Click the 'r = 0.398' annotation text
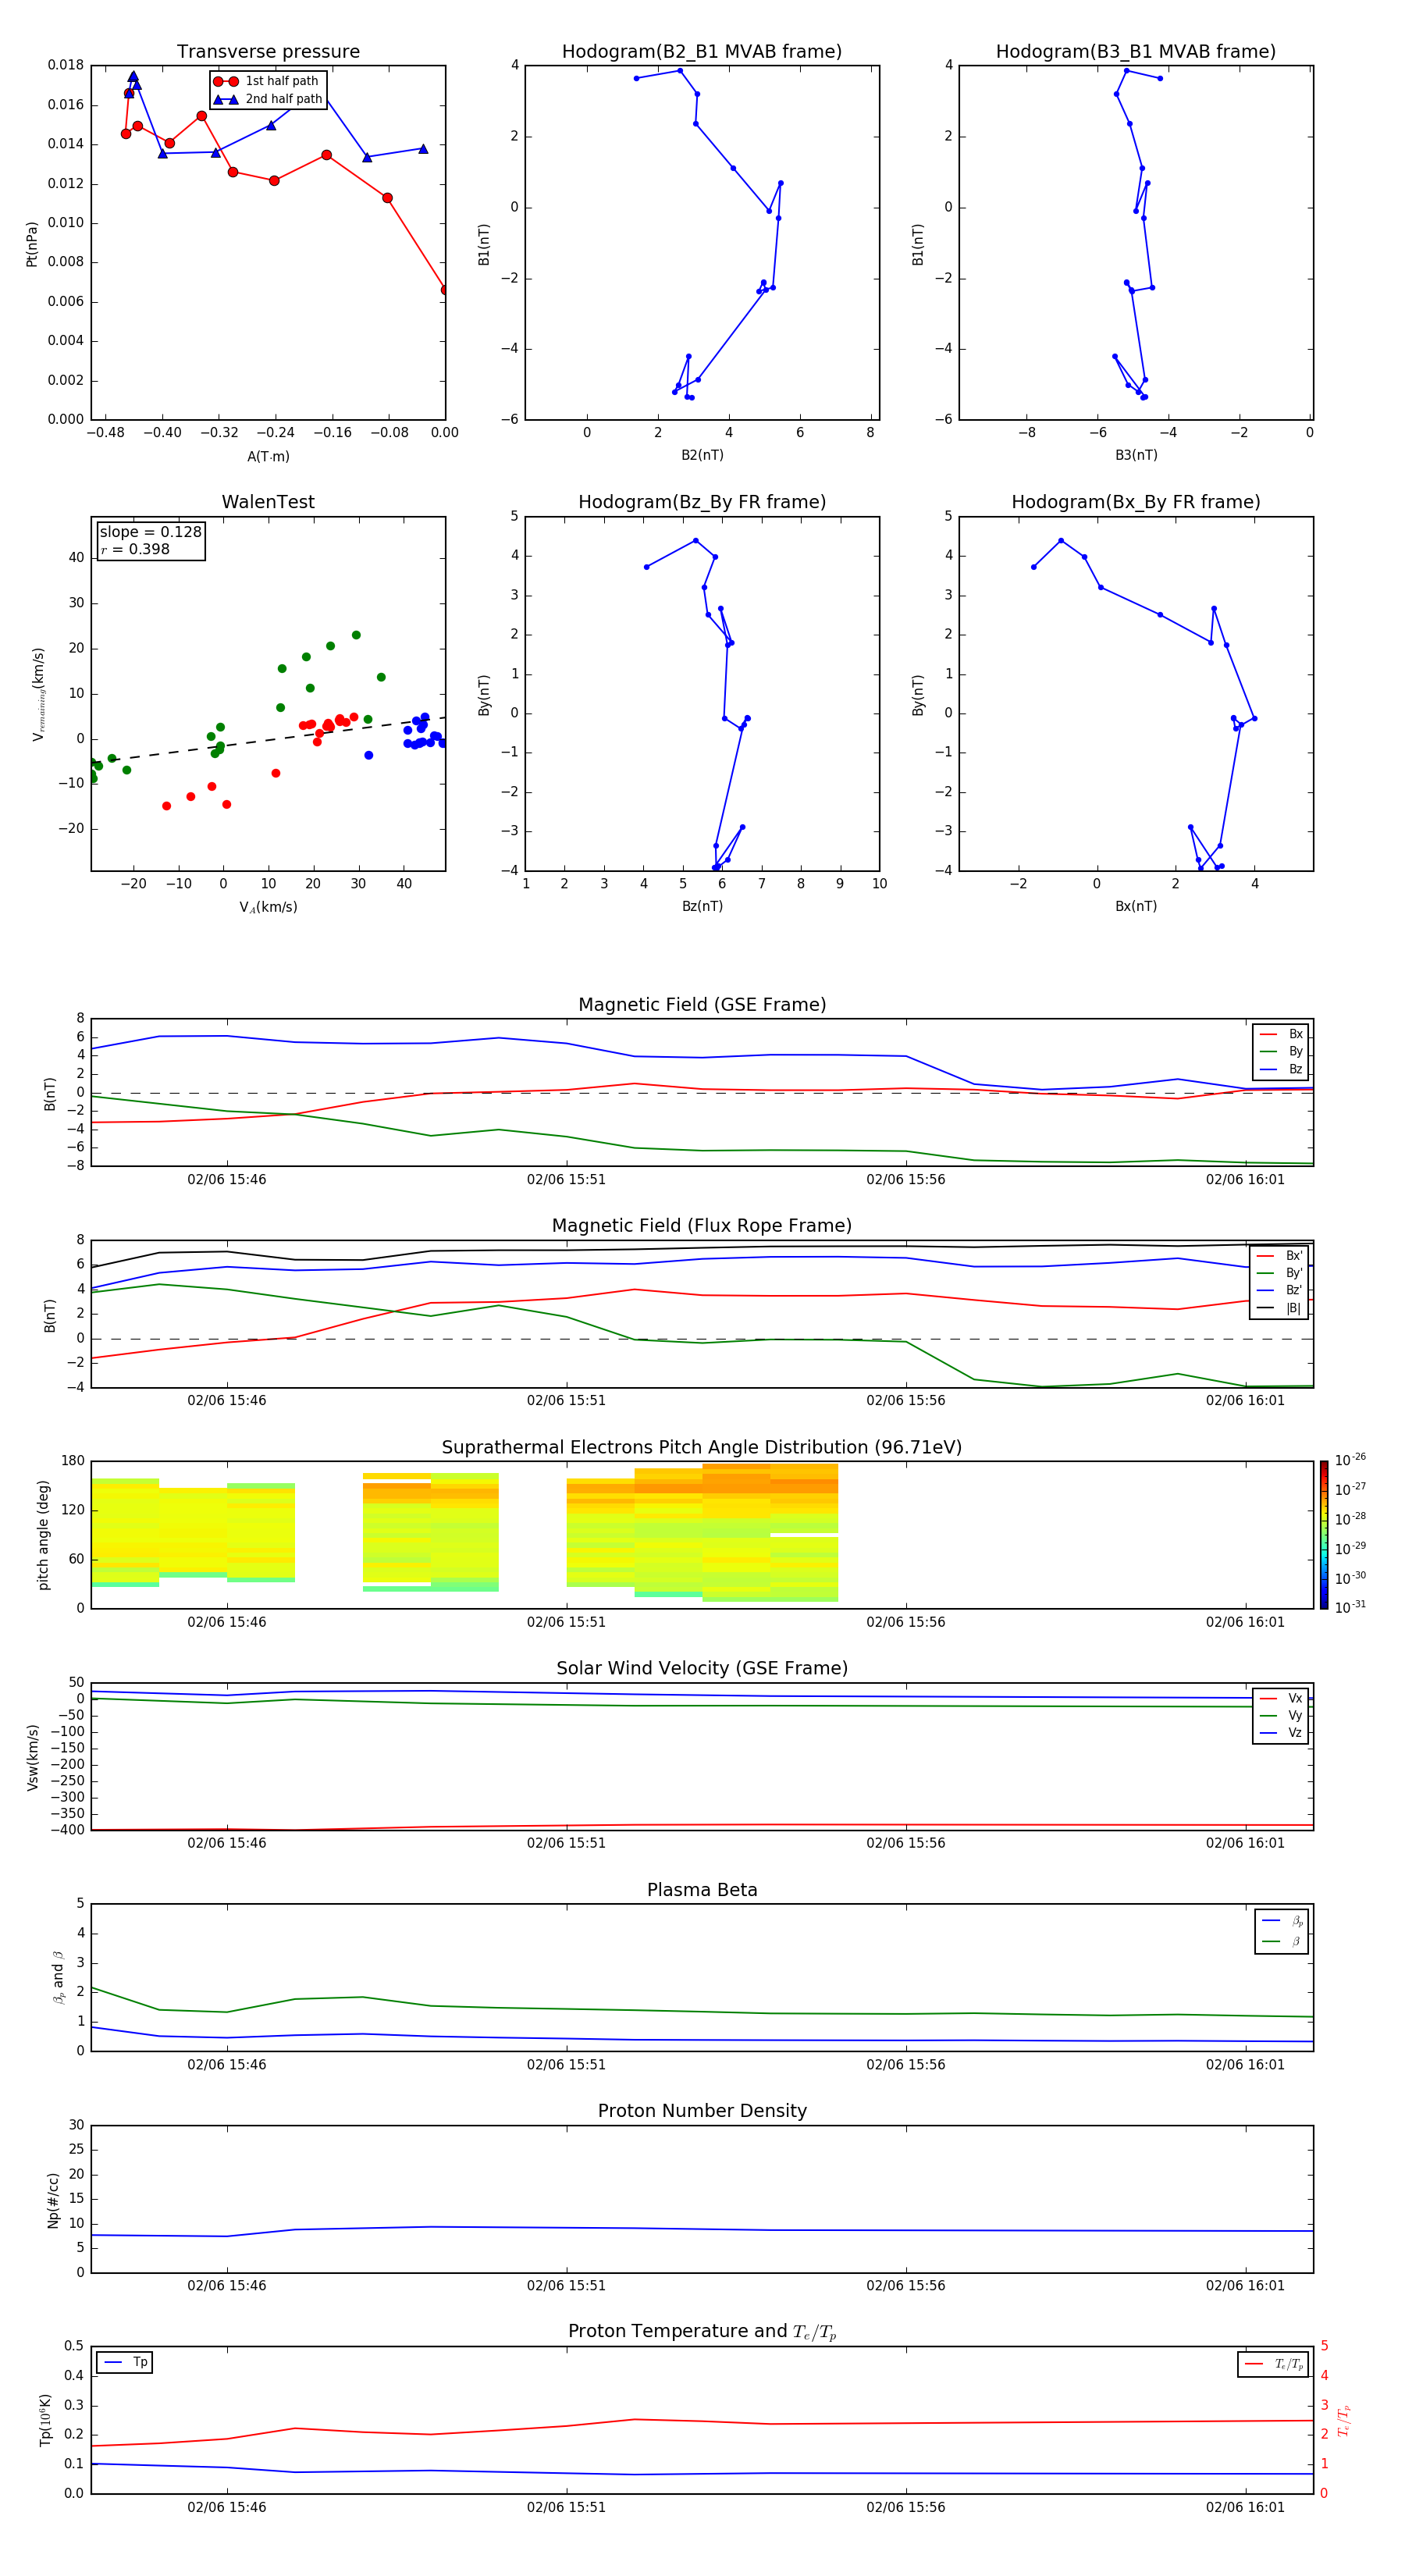The height and width of the screenshot is (2576, 1405). 135,549
